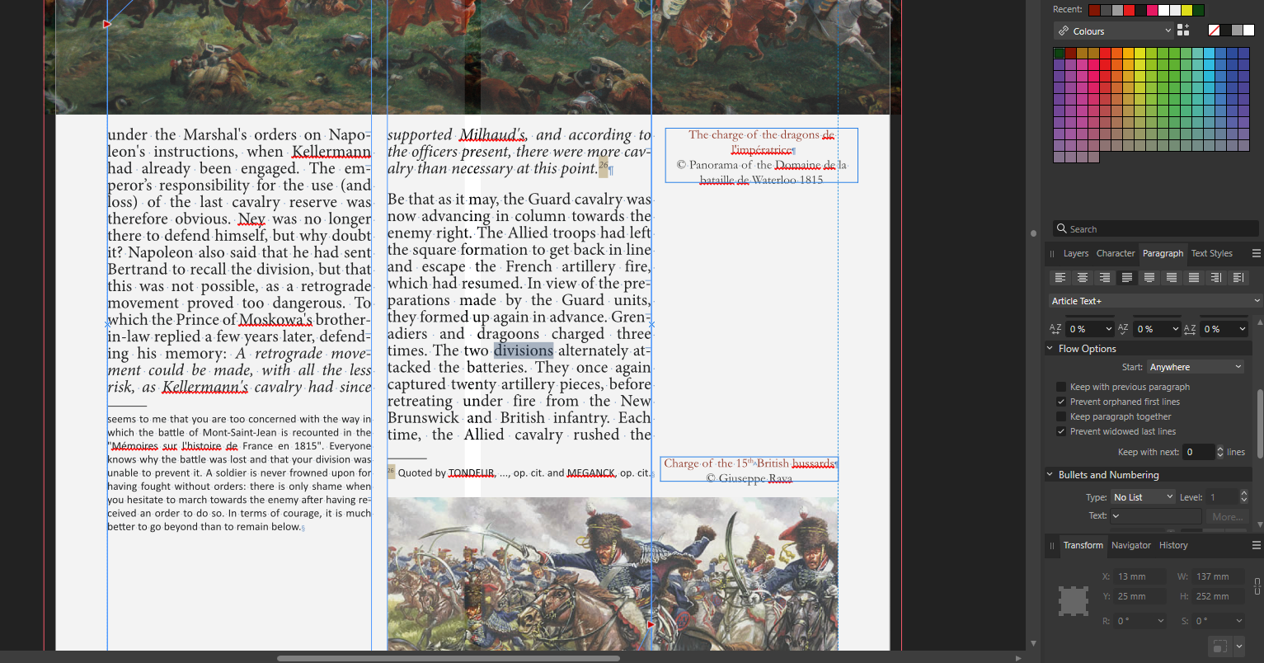Viewport: 1264px width, 663px height.
Task: Click footnote marker 26 in italic text
Action: (x=603, y=166)
